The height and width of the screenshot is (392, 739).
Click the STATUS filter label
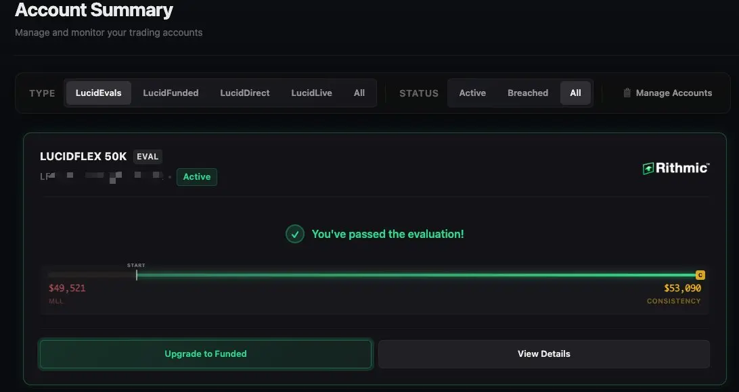coord(419,93)
